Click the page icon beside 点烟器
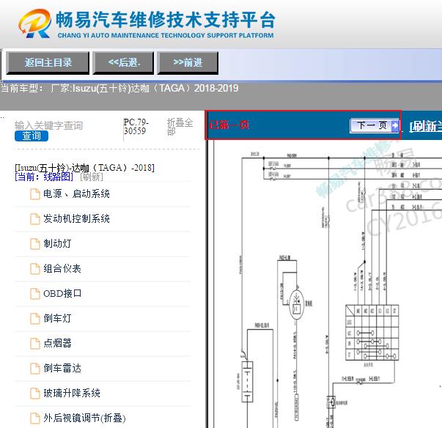This screenshot has height=428, width=442. [35, 344]
